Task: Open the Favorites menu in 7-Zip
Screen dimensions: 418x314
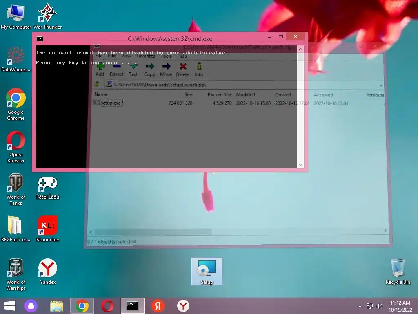Action: [146, 56]
